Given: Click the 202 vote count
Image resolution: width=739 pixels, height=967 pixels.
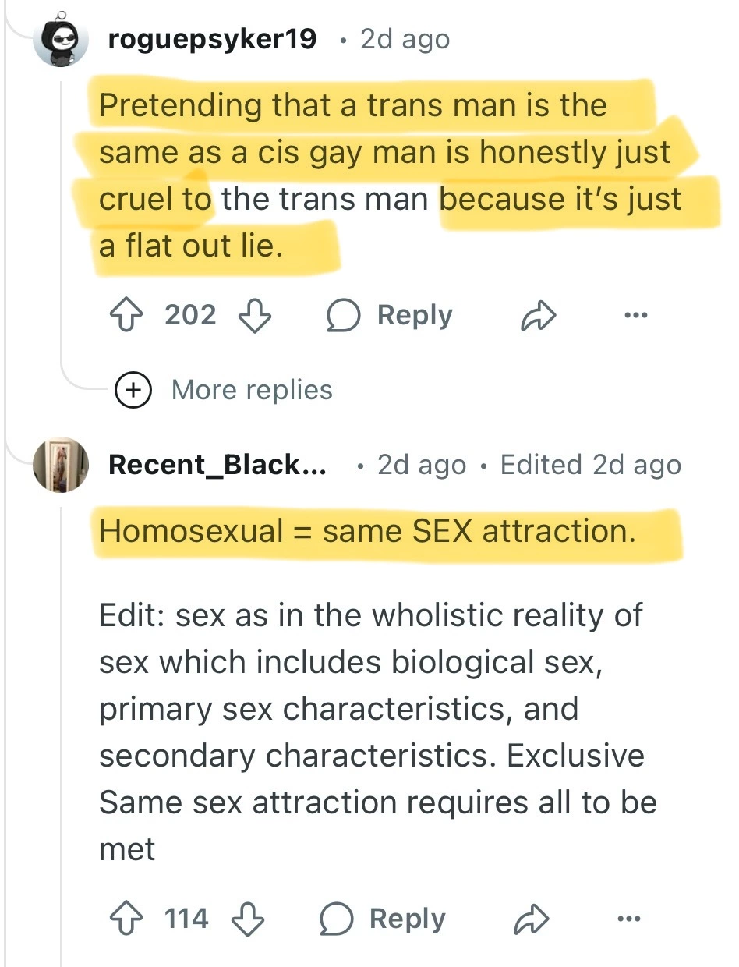Looking at the screenshot, I should 190,315.
